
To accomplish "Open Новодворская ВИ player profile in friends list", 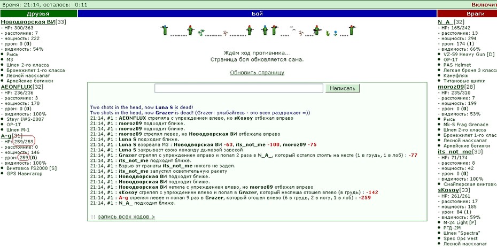I will [28, 22].
